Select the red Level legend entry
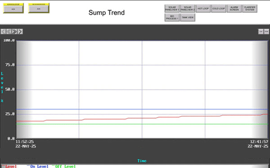Viewport: 270px width, 168px height. 9,166
